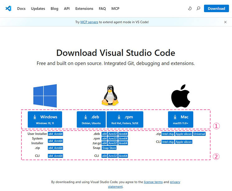Choose User Installer Arm64

coord(58,134)
